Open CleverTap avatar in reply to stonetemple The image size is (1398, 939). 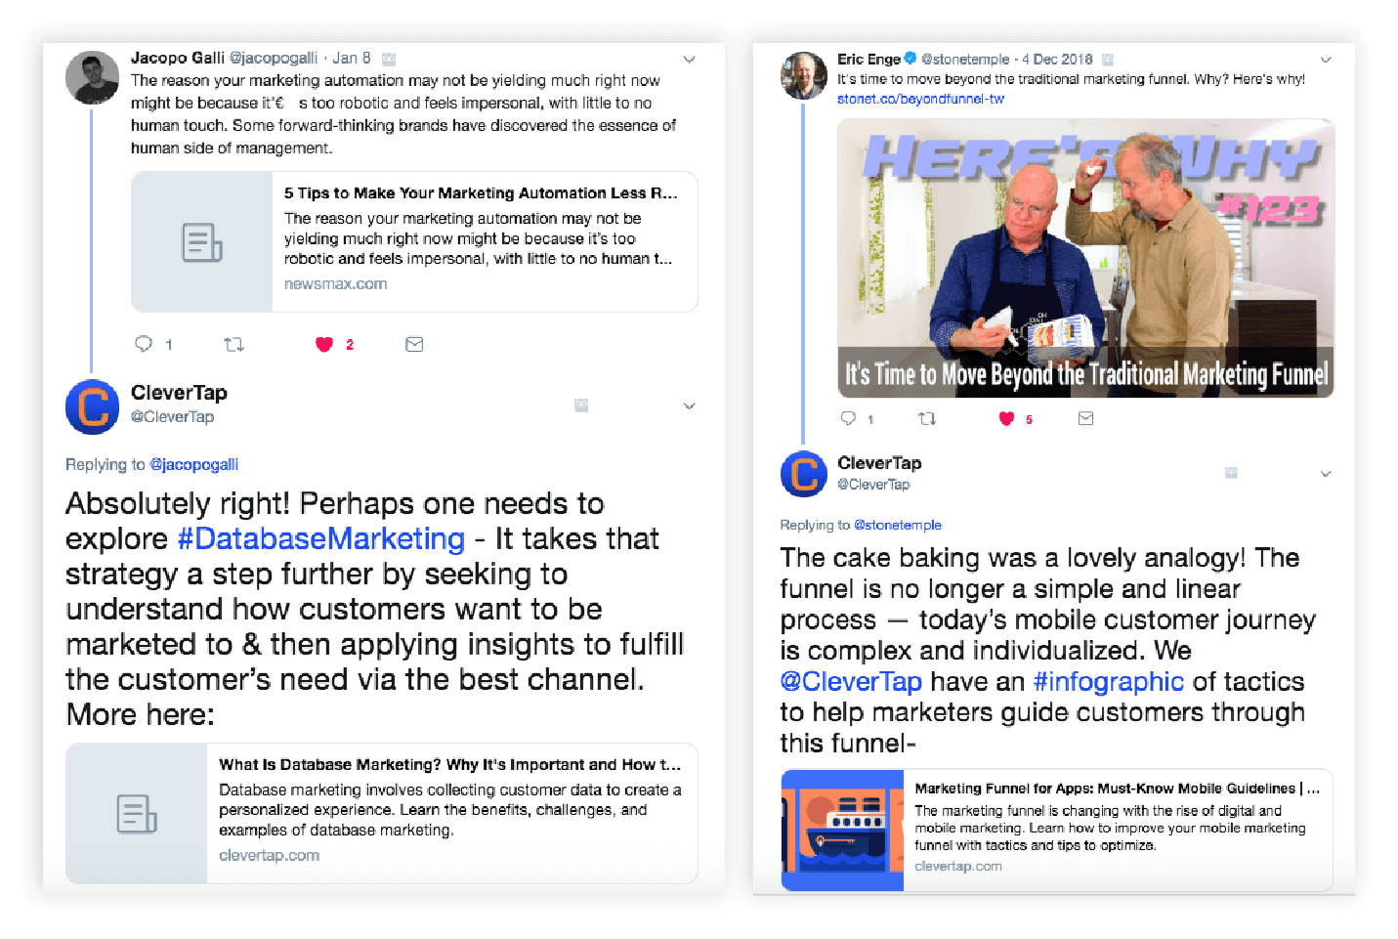point(804,474)
